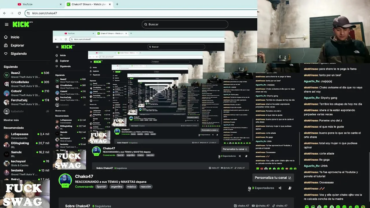370x208 pixels.
Task: Click chat message 'Ooaaaaaaa' in largest chat
Action: point(326,182)
